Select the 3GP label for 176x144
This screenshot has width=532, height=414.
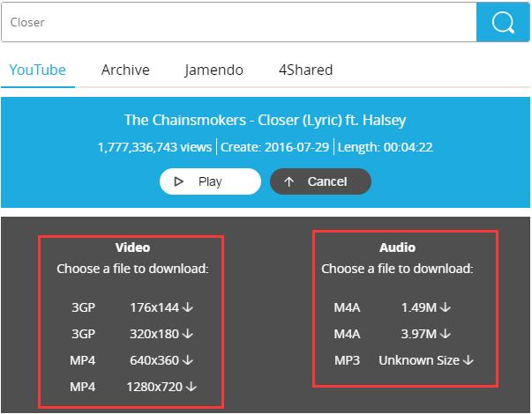pos(83,307)
